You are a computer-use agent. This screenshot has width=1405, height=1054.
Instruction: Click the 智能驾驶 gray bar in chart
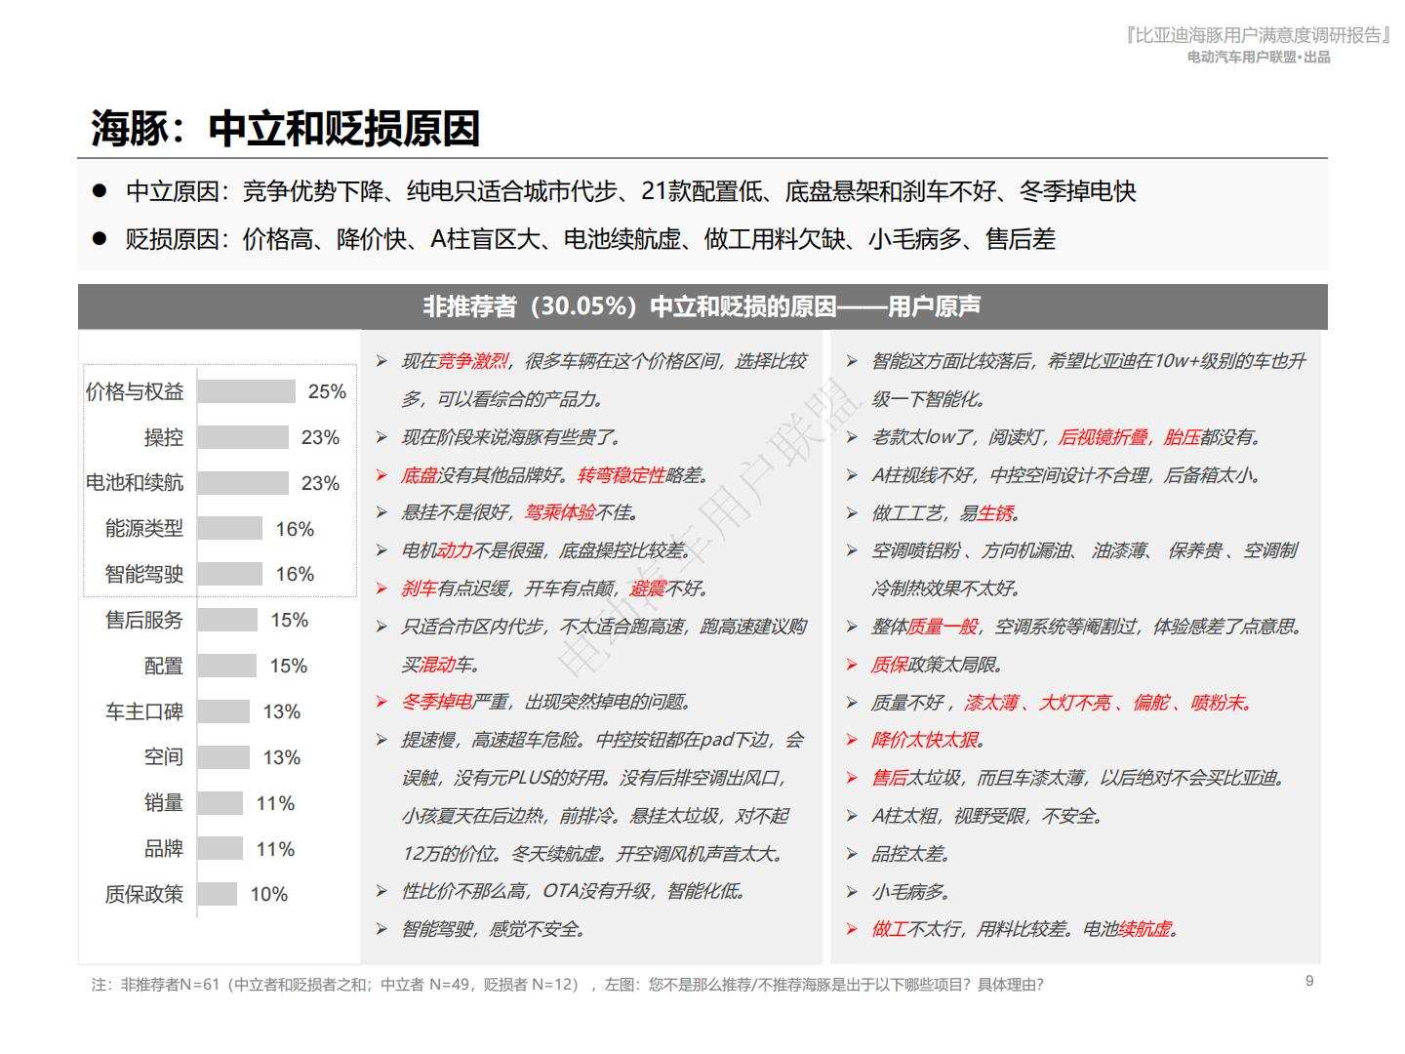click(229, 574)
